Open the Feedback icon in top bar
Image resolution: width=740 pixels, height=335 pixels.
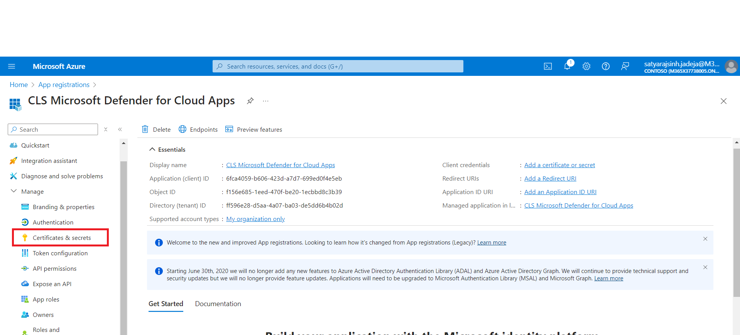(x=625, y=66)
